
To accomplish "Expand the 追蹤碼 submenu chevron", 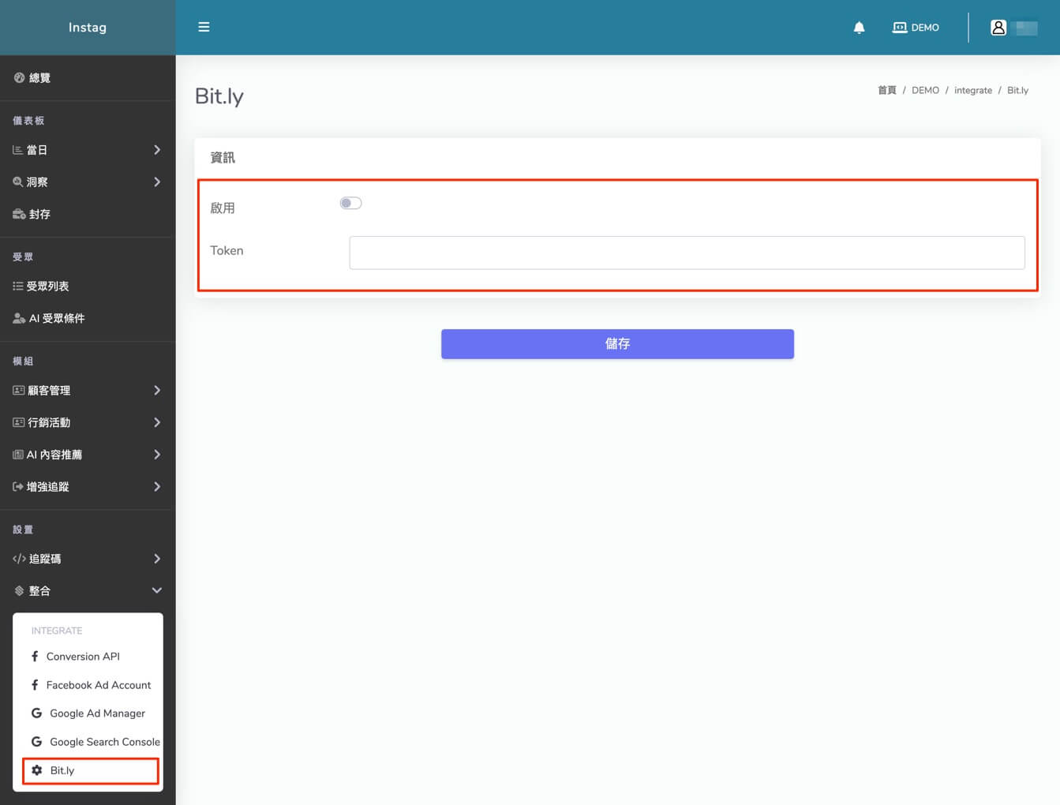I will tap(157, 559).
